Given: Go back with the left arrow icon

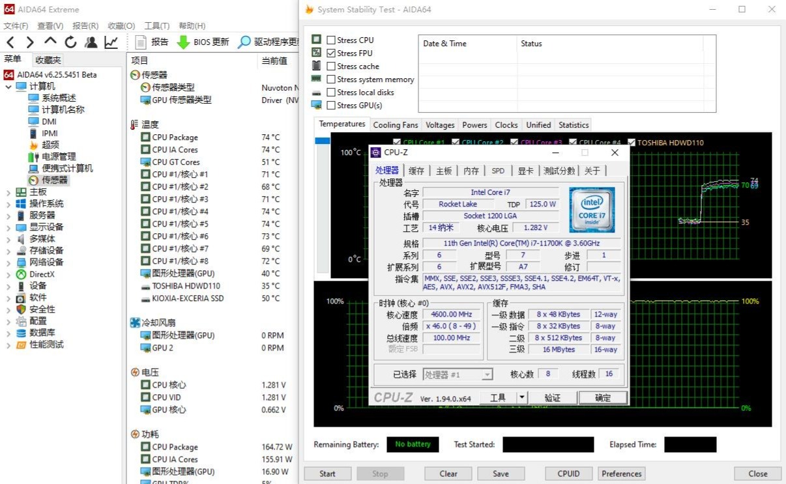Looking at the screenshot, I should (10, 42).
